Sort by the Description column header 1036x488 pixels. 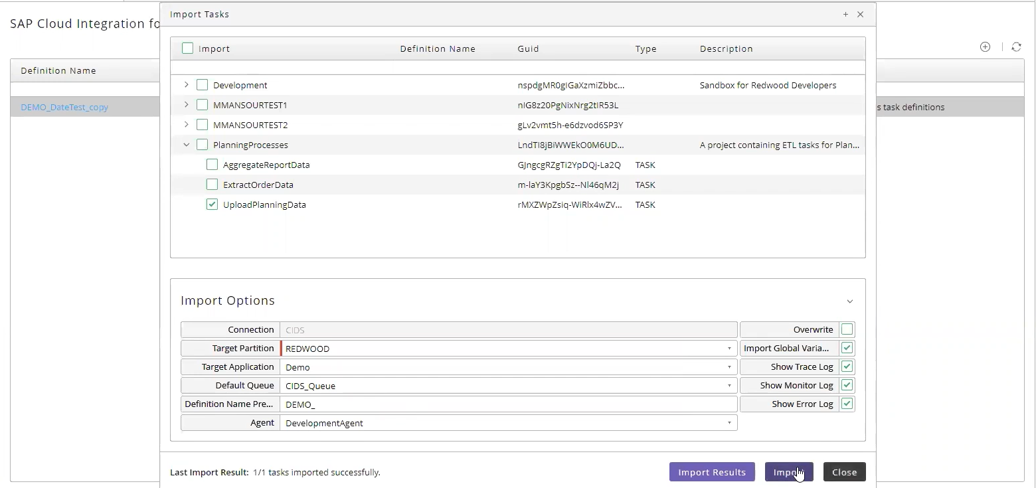click(727, 48)
